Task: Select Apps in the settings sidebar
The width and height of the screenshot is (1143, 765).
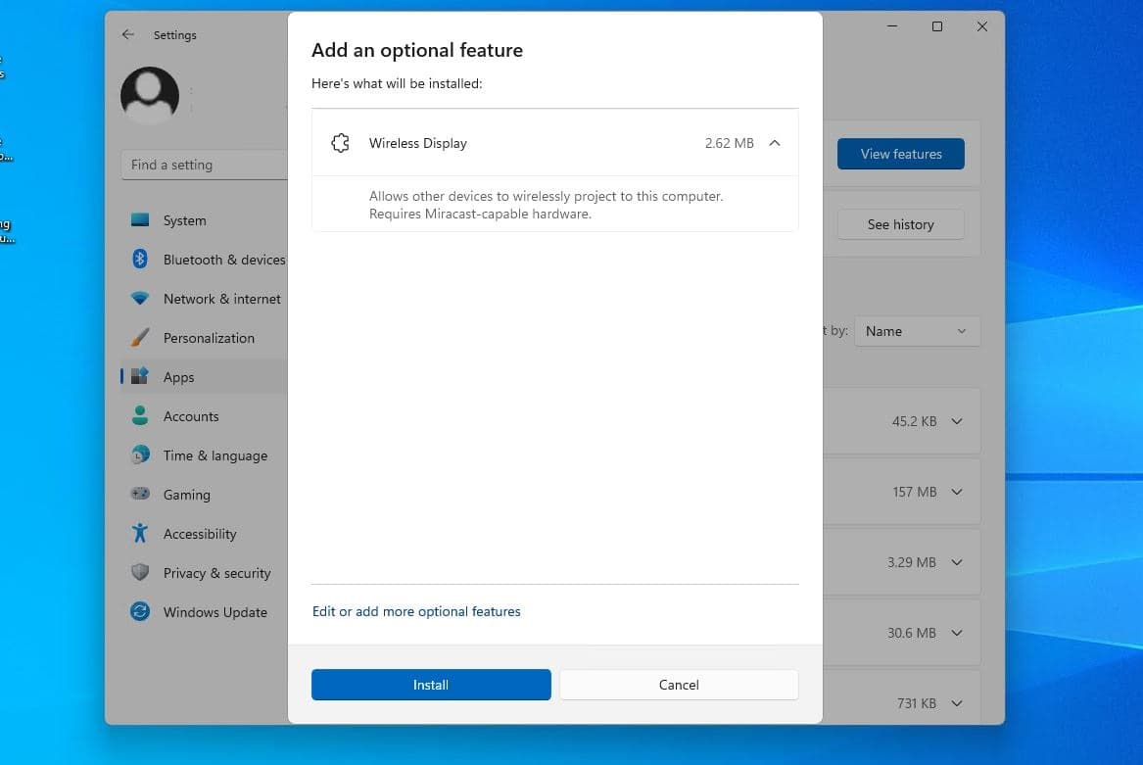Action: click(x=179, y=377)
